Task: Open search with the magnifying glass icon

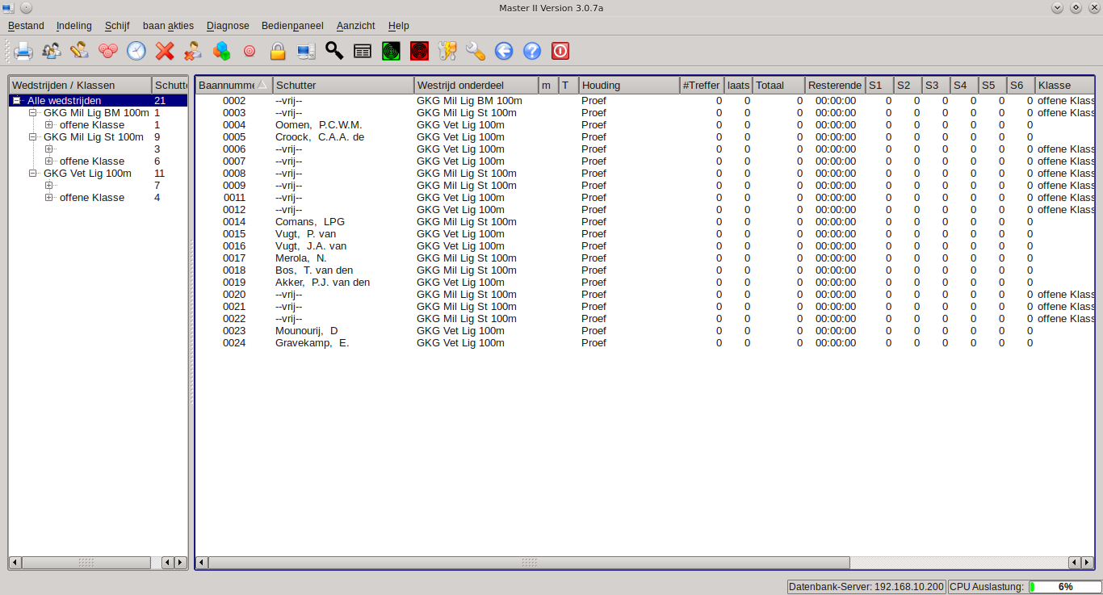Action: pyautogui.click(x=334, y=52)
